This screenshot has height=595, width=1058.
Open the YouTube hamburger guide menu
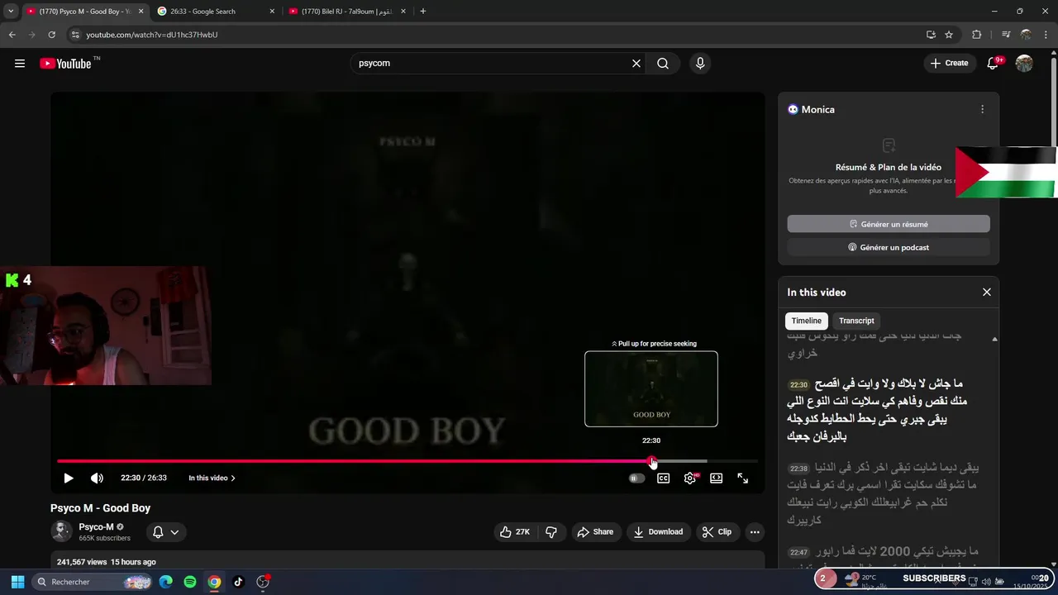[x=20, y=63]
